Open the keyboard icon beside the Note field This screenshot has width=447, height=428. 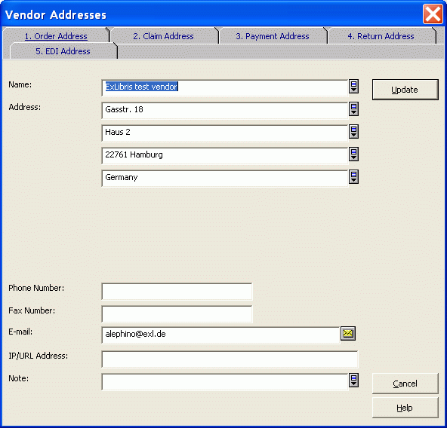pos(353,381)
